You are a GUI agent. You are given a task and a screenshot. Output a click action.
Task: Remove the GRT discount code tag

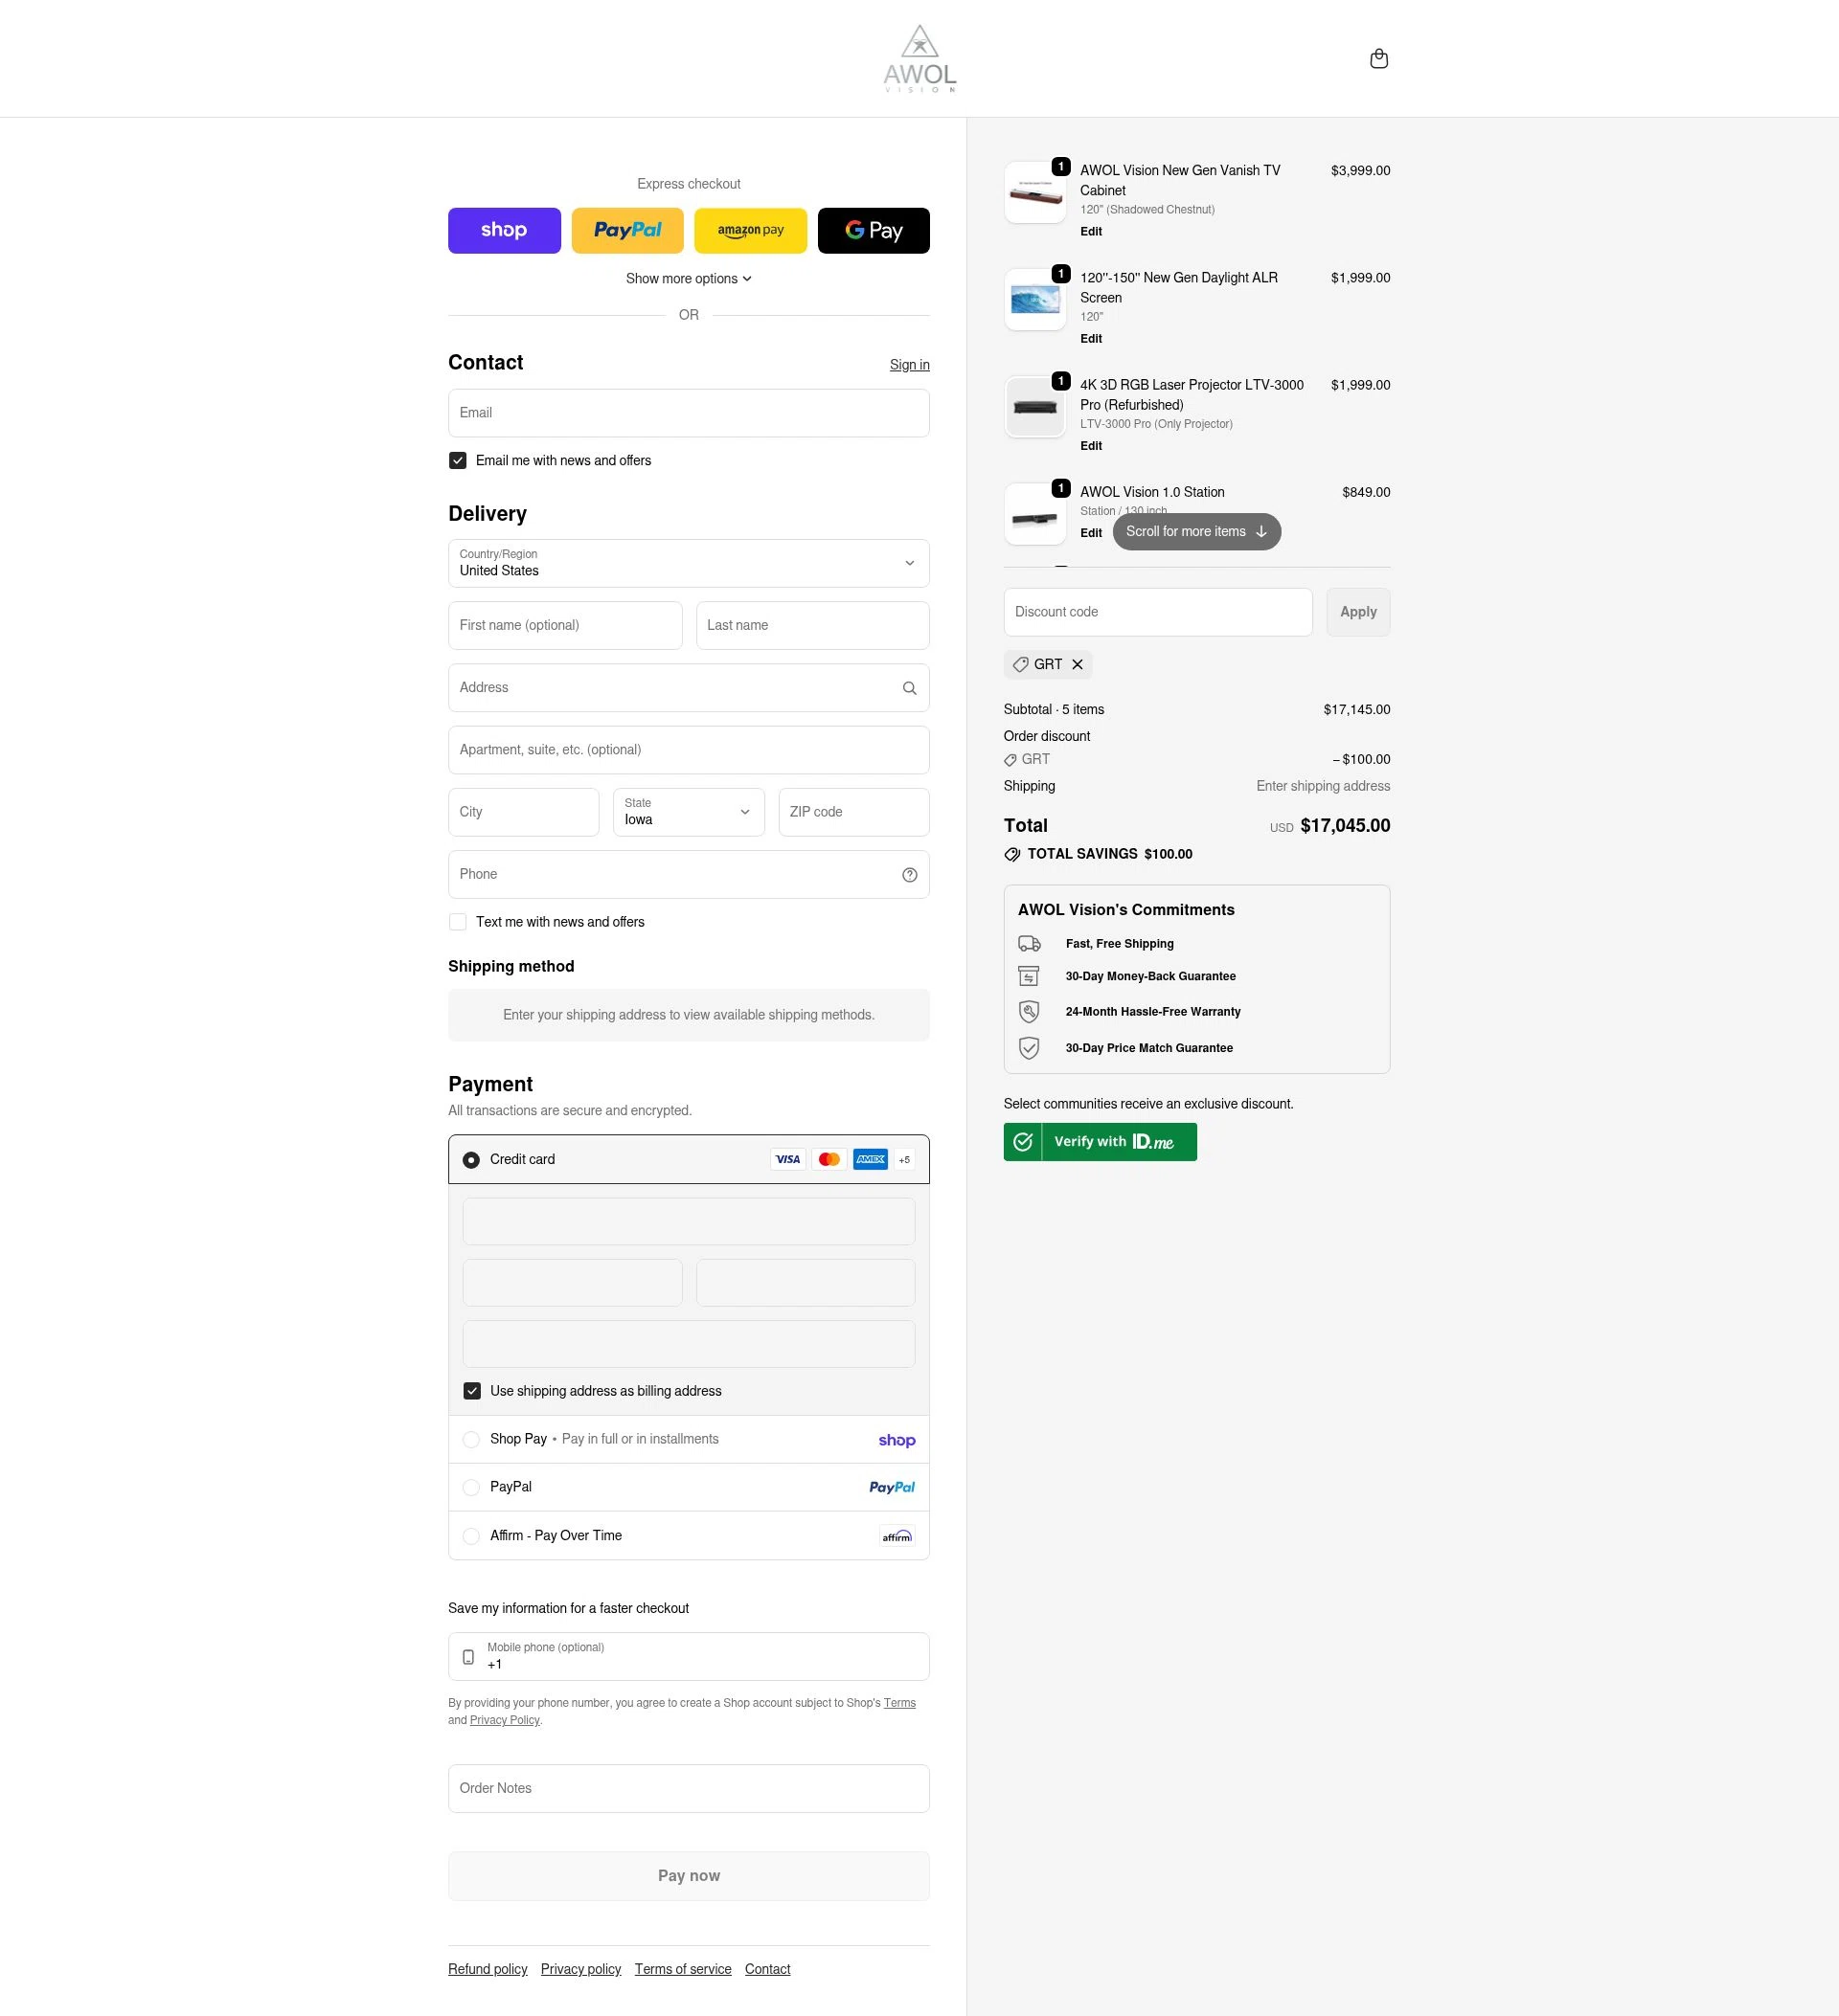tap(1077, 665)
